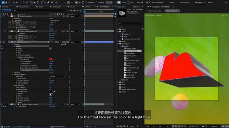Switch to the Default workspace
Screen dimensions: 229x128
click(x=172, y=2)
